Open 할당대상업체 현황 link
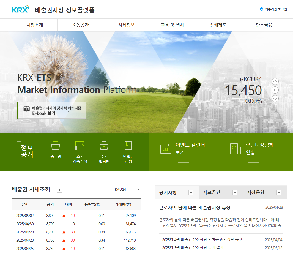Viewport: 293px width, 259px height. (259, 148)
